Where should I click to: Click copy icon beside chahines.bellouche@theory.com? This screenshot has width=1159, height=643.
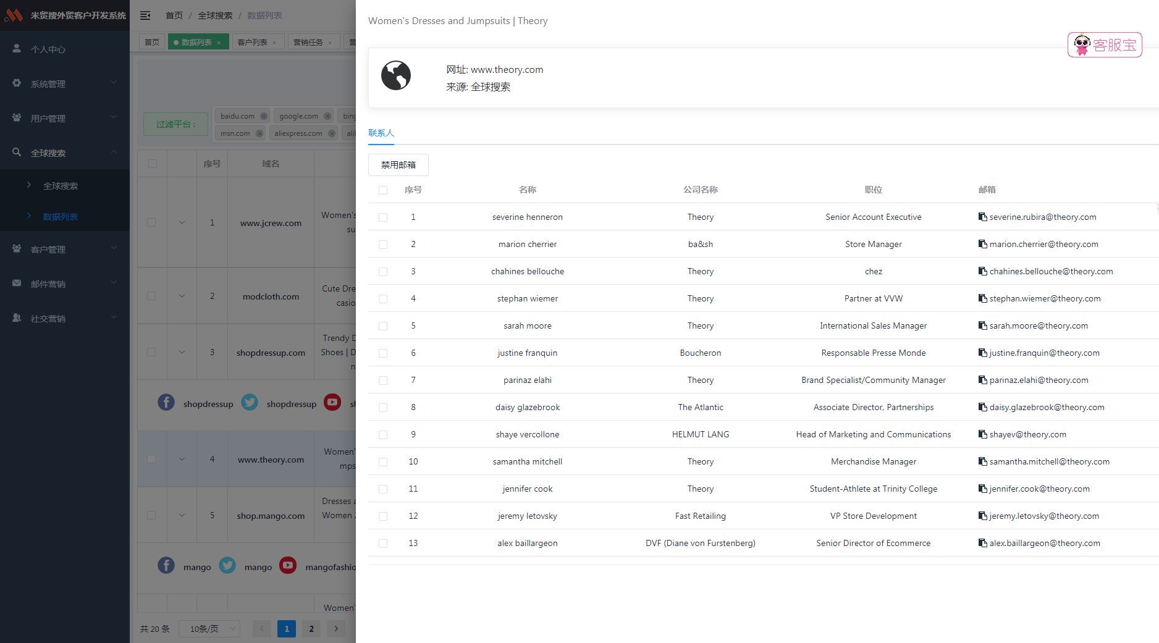(x=982, y=271)
